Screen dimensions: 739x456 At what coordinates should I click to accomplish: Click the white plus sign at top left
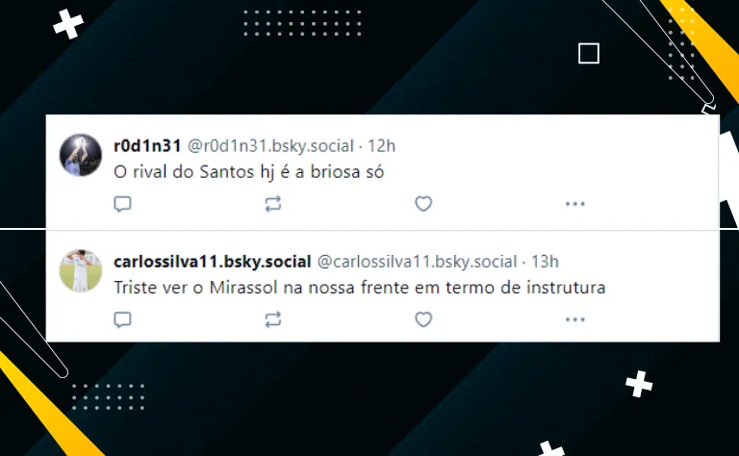coord(68,23)
